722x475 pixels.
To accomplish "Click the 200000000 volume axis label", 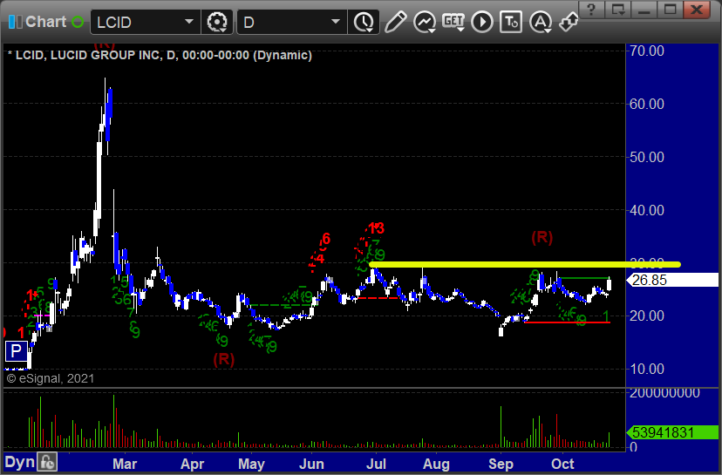I will click(x=664, y=393).
